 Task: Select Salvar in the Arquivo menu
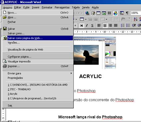click(x=38, y=29)
